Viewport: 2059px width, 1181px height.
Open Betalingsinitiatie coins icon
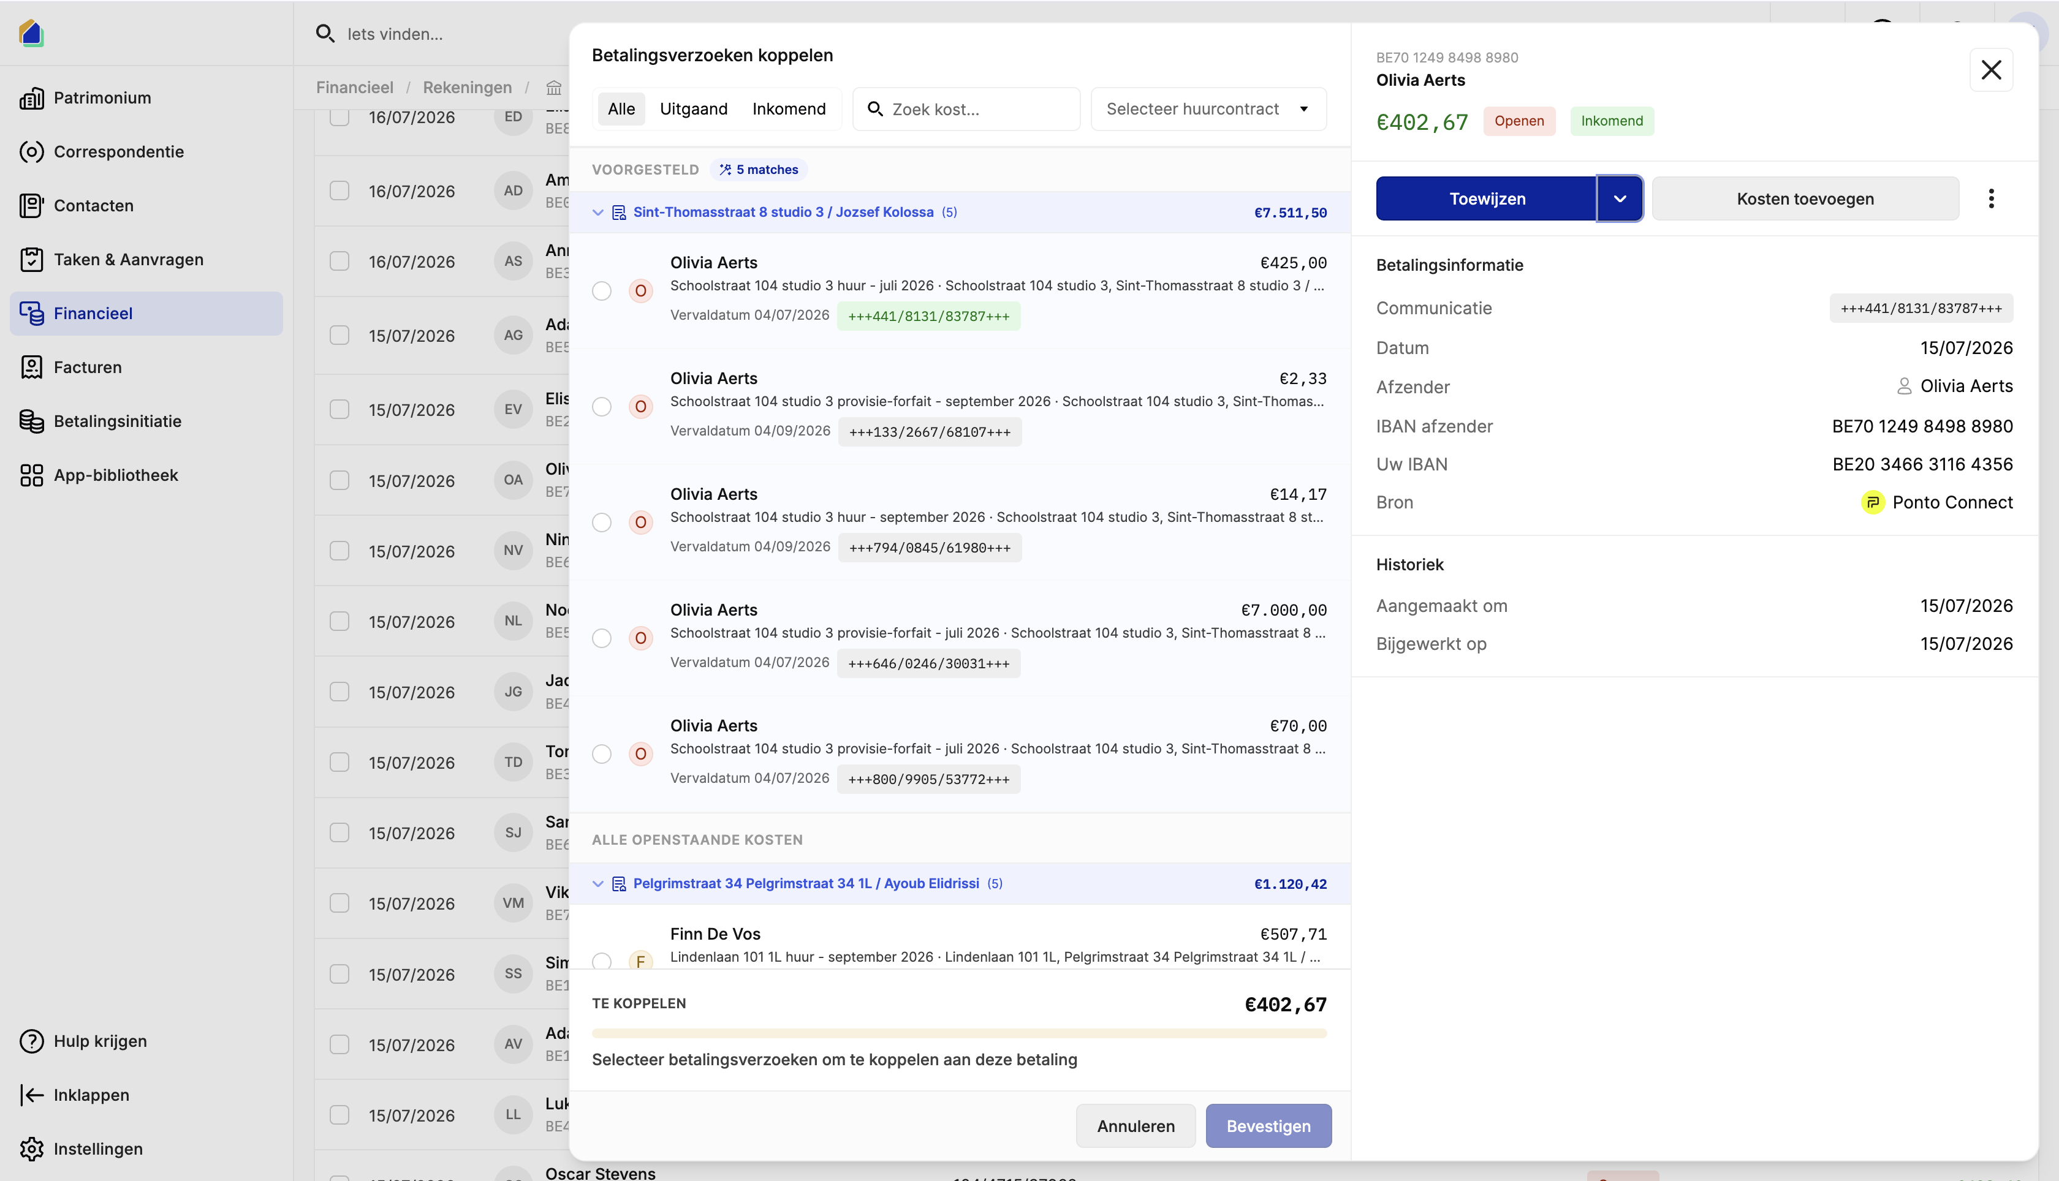(x=32, y=422)
